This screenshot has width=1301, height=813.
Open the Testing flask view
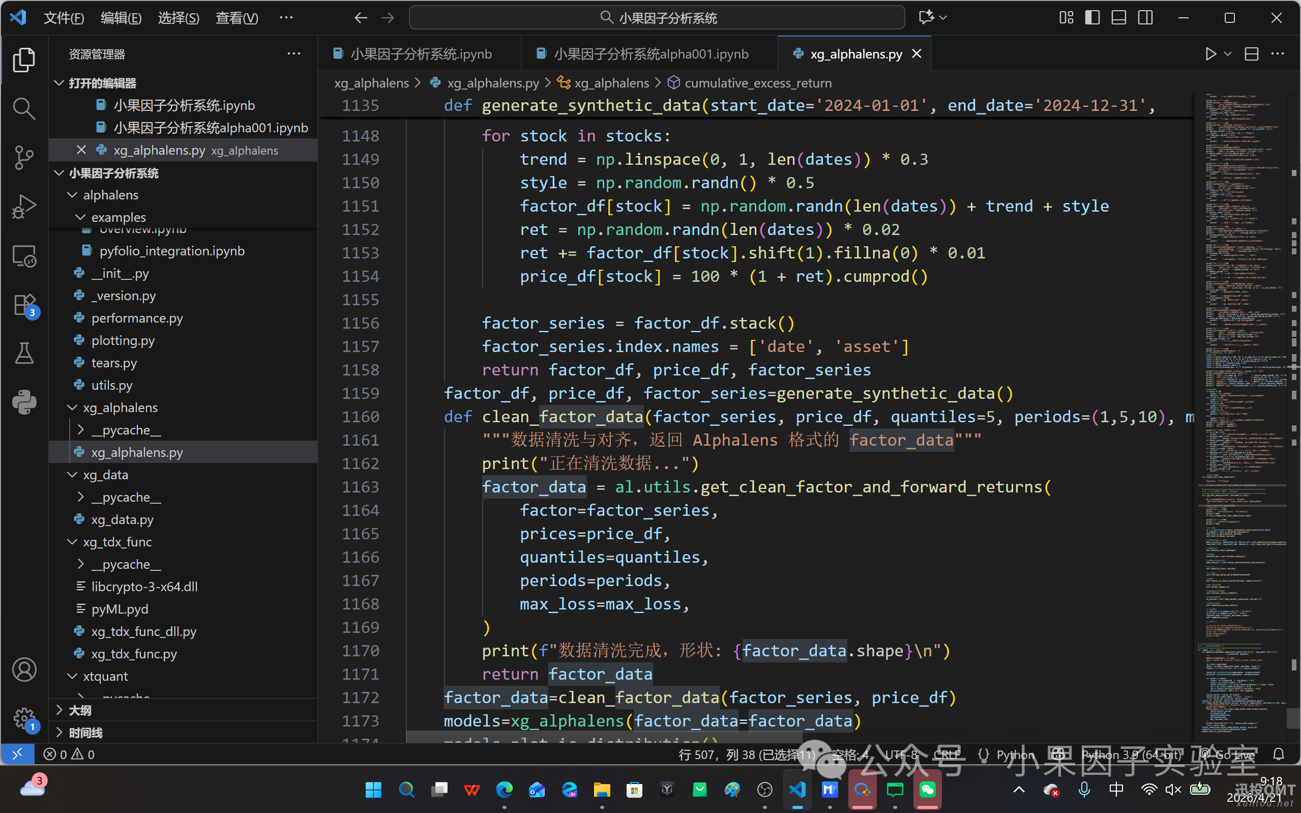coord(23,353)
